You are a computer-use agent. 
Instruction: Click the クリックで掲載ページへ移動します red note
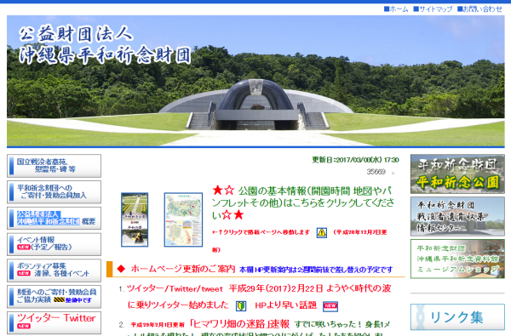[261, 232]
